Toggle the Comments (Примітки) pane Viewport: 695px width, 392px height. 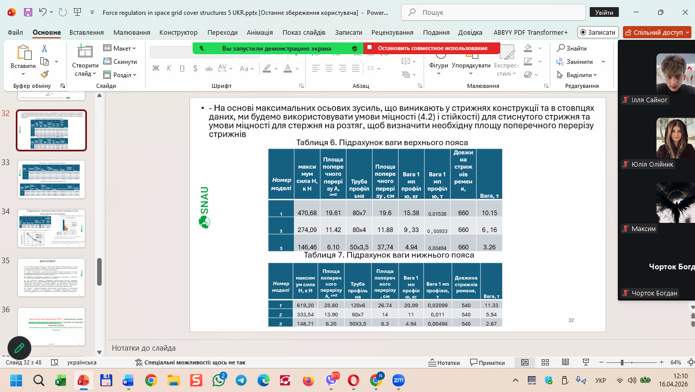pos(487,362)
